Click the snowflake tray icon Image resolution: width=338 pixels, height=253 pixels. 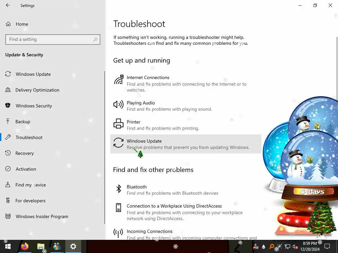coord(279,246)
